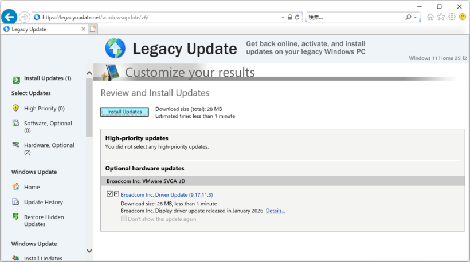
Task: Collapse Broadcom Driver Update details
Action: 116,194
